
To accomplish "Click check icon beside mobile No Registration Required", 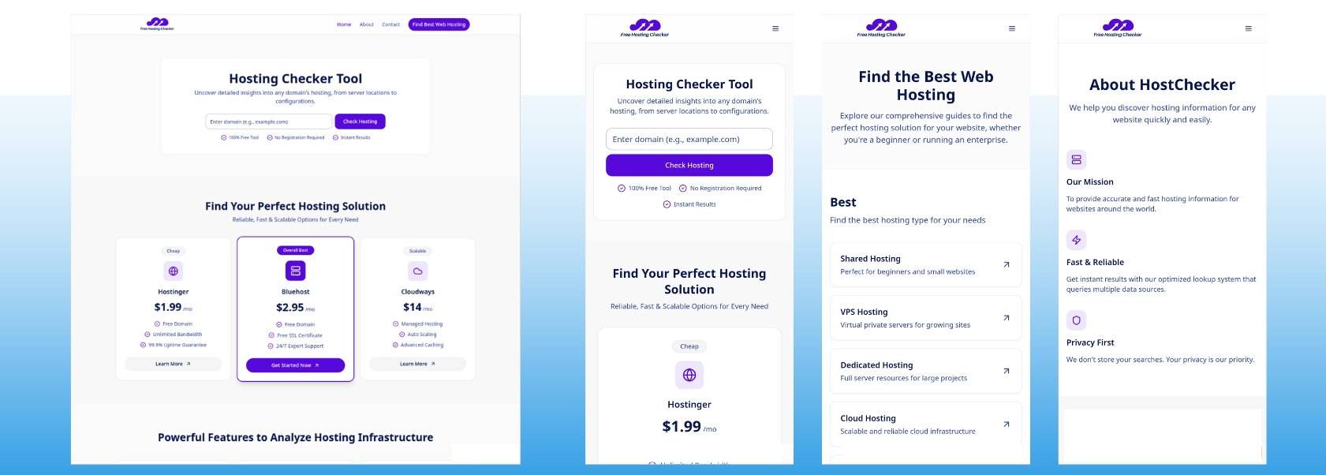I will point(683,189).
